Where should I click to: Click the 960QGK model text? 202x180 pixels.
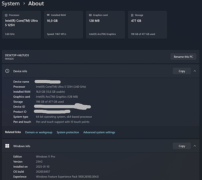click(9, 59)
